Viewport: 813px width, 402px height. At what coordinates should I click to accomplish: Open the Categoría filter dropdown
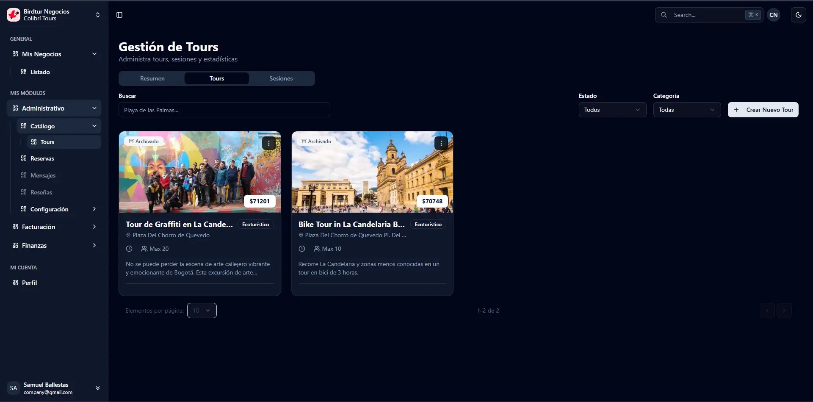point(687,110)
